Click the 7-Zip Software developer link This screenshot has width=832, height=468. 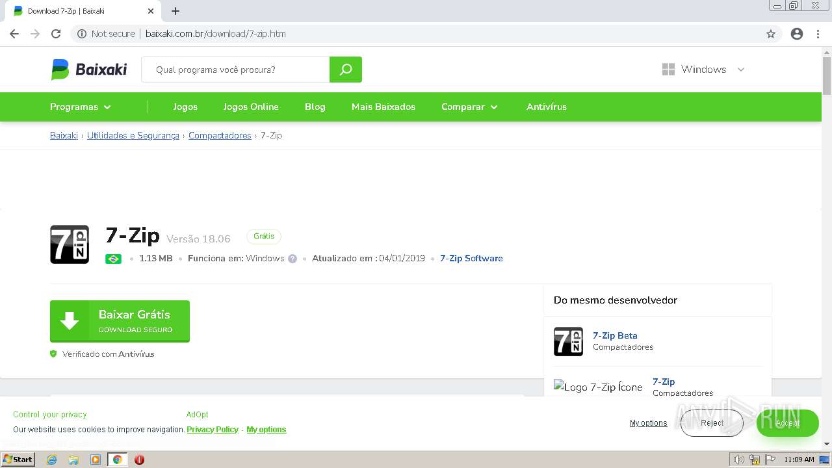[x=471, y=258]
